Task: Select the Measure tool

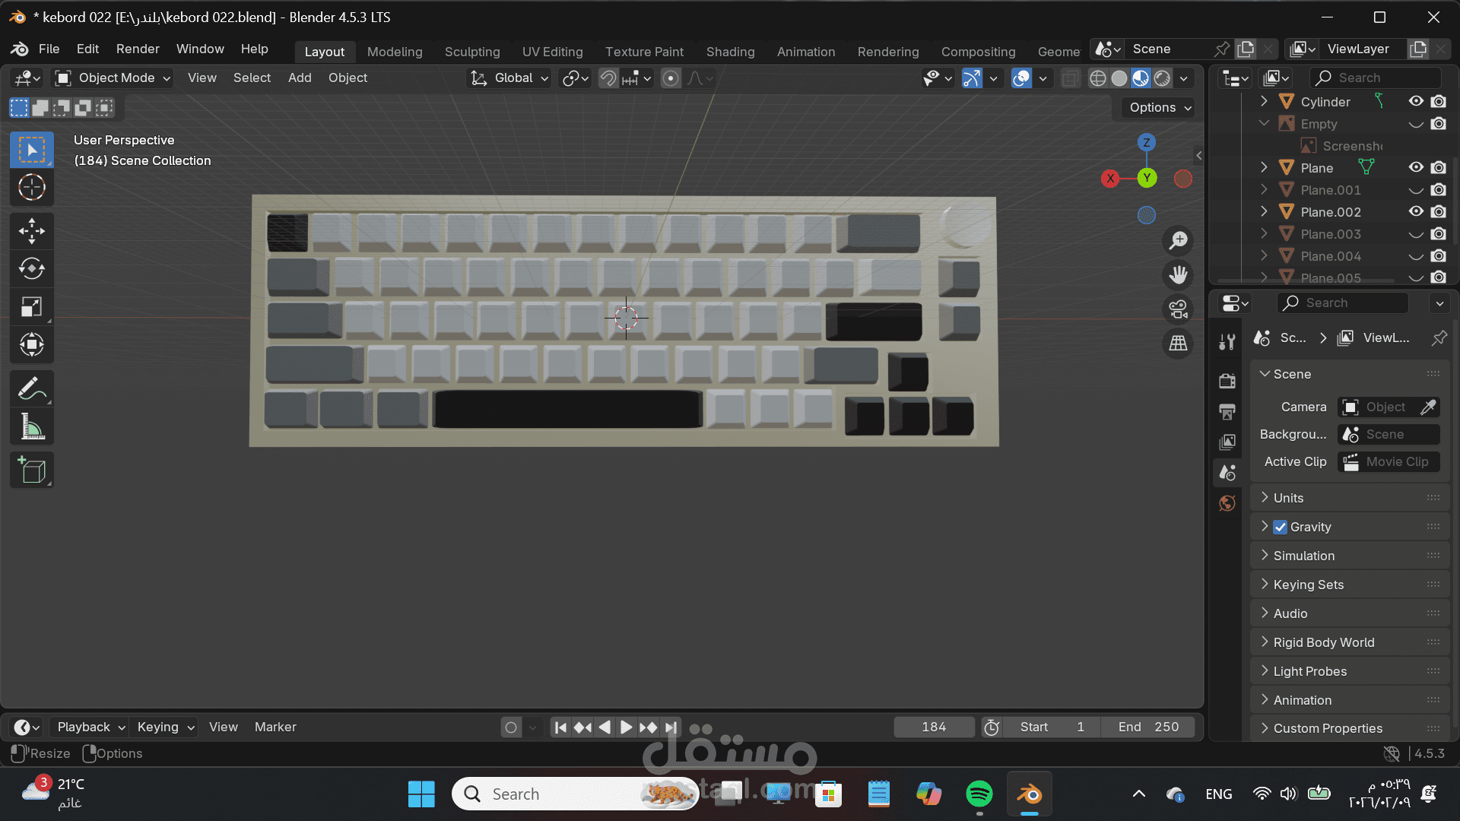Action: (x=31, y=427)
